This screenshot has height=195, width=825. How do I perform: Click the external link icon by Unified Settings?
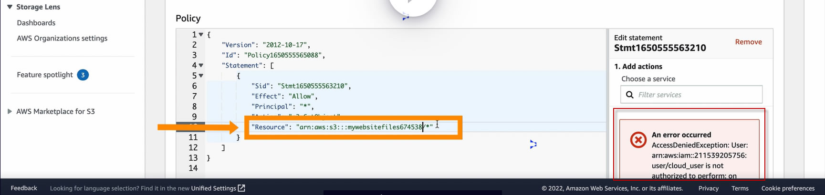click(241, 188)
